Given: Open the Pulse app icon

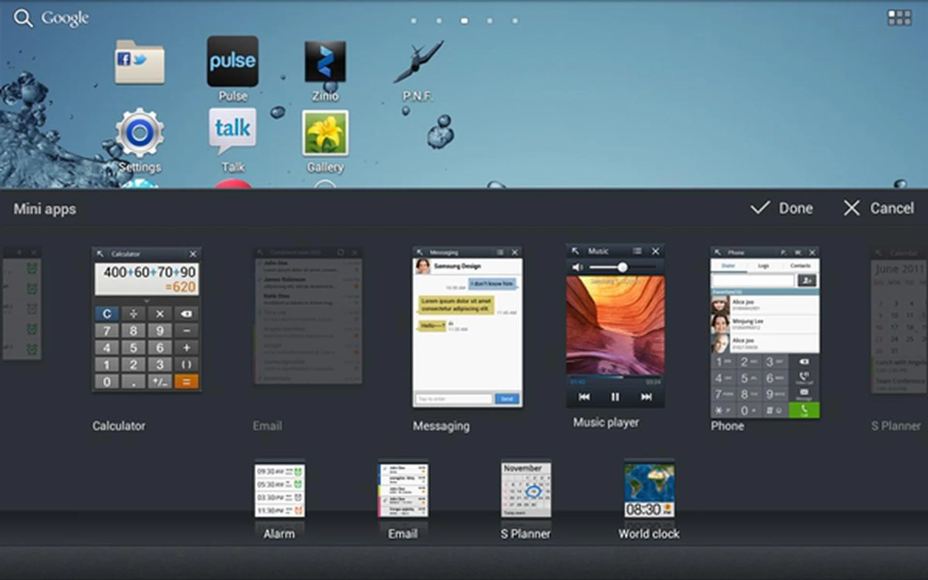Looking at the screenshot, I should pyautogui.click(x=232, y=62).
